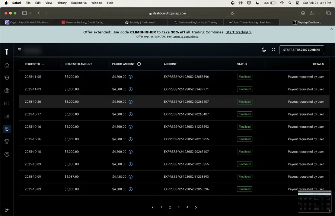Screen dimensions: 335x216
Task: Open the File menu
Action: point(28,3)
